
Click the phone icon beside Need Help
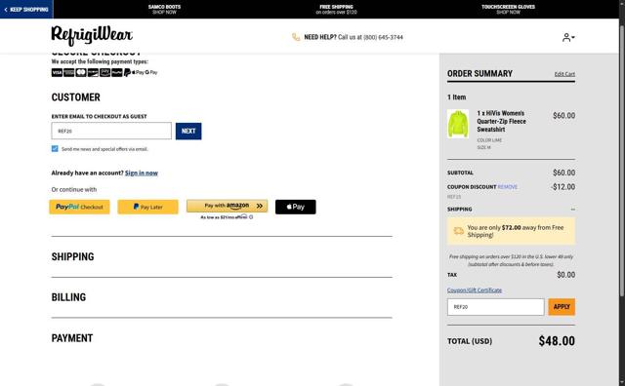coord(296,37)
